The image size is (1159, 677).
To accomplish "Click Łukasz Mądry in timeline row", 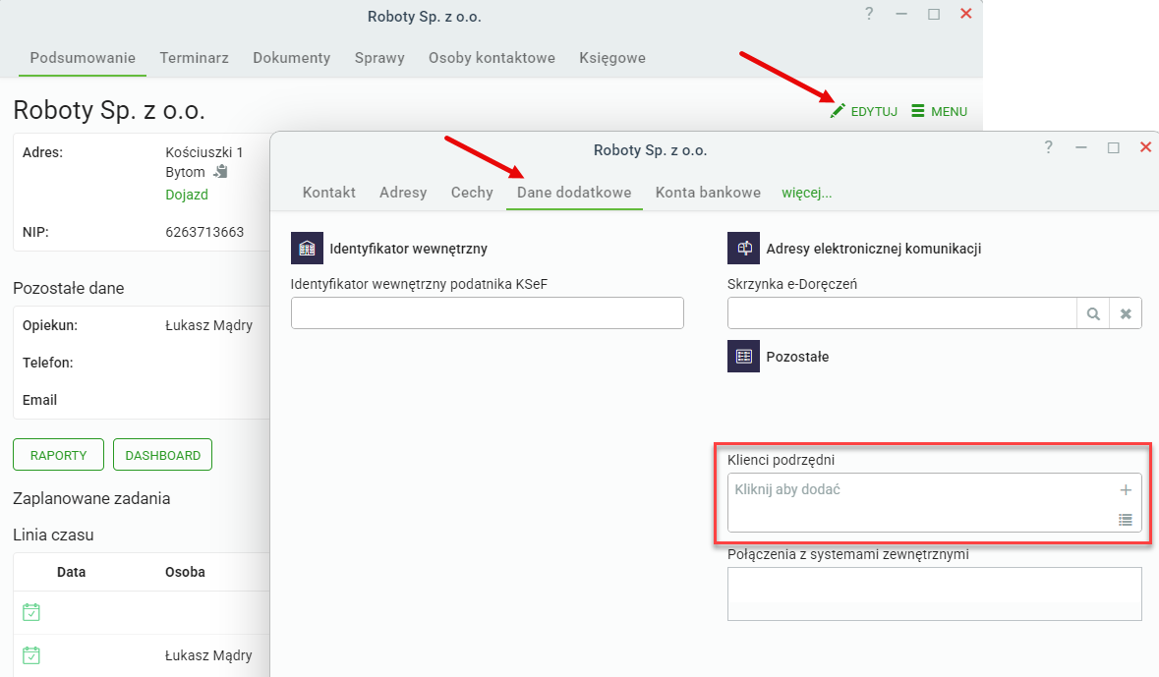I will point(208,655).
